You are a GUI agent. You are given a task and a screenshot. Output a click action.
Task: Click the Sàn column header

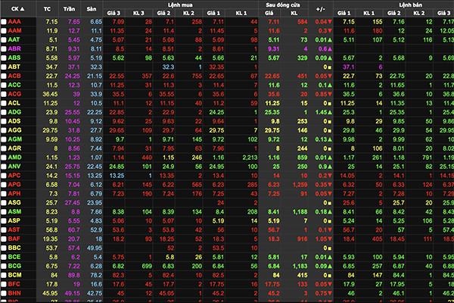point(92,9)
